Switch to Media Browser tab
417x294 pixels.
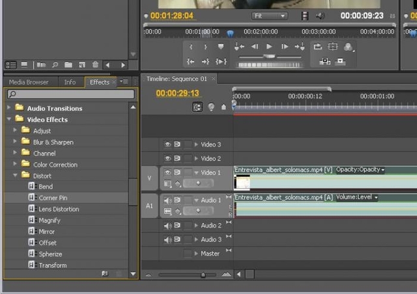tap(29, 82)
